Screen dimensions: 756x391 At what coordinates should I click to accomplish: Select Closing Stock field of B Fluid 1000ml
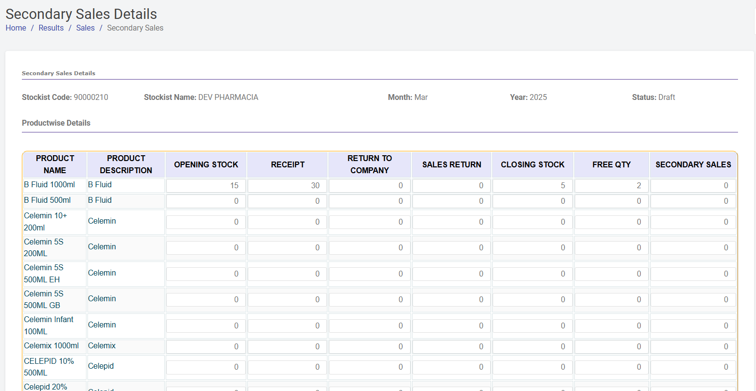(x=533, y=186)
